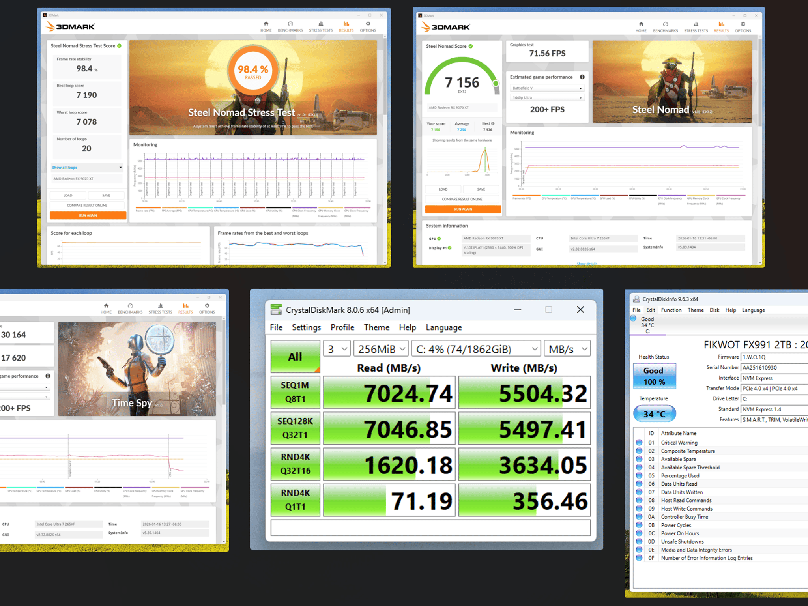The height and width of the screenshot is (606, 808).
Task: Click the Show details link under System information
Action: [587, 264]
